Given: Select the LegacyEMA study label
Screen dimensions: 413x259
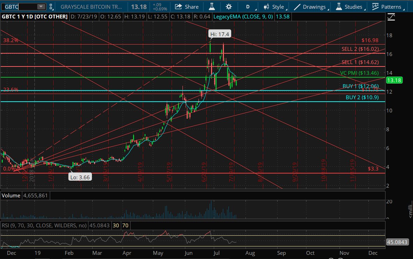Looking at the screenshot, I should point(243,17).
